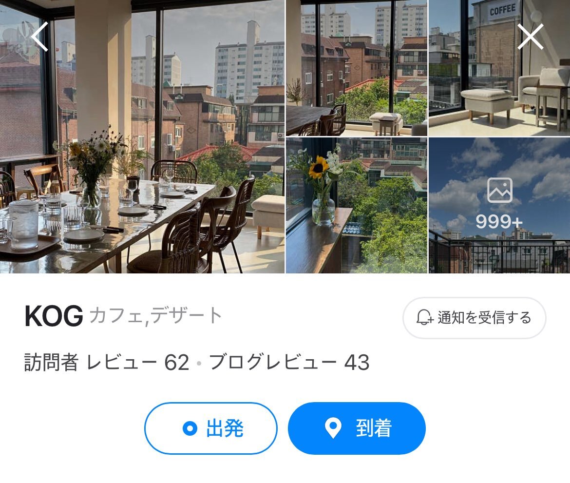Click the bell icon for notifications
Image resolution: width=570 pixels, height=483 pixels.
click(x=424, y=317)
